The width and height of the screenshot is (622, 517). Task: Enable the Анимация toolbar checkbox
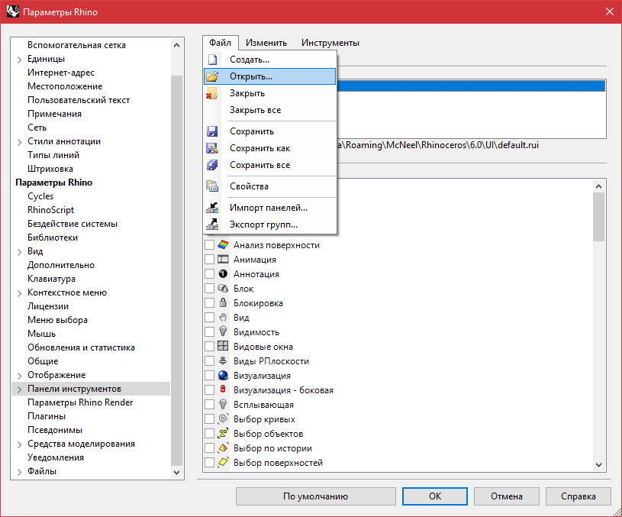[209, 260]
